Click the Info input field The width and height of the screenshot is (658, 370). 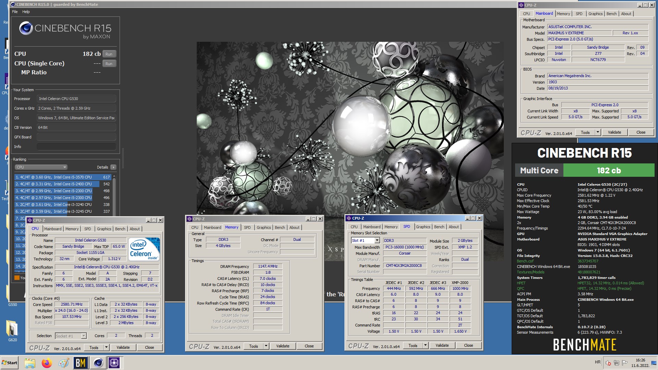76,147
